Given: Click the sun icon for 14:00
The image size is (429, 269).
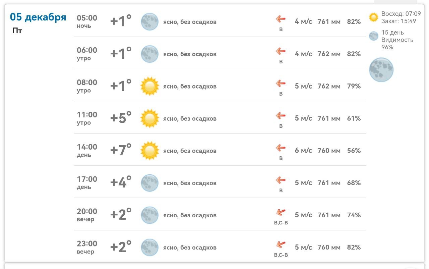Looking at the screenshot, I should (x=149, y=151).
